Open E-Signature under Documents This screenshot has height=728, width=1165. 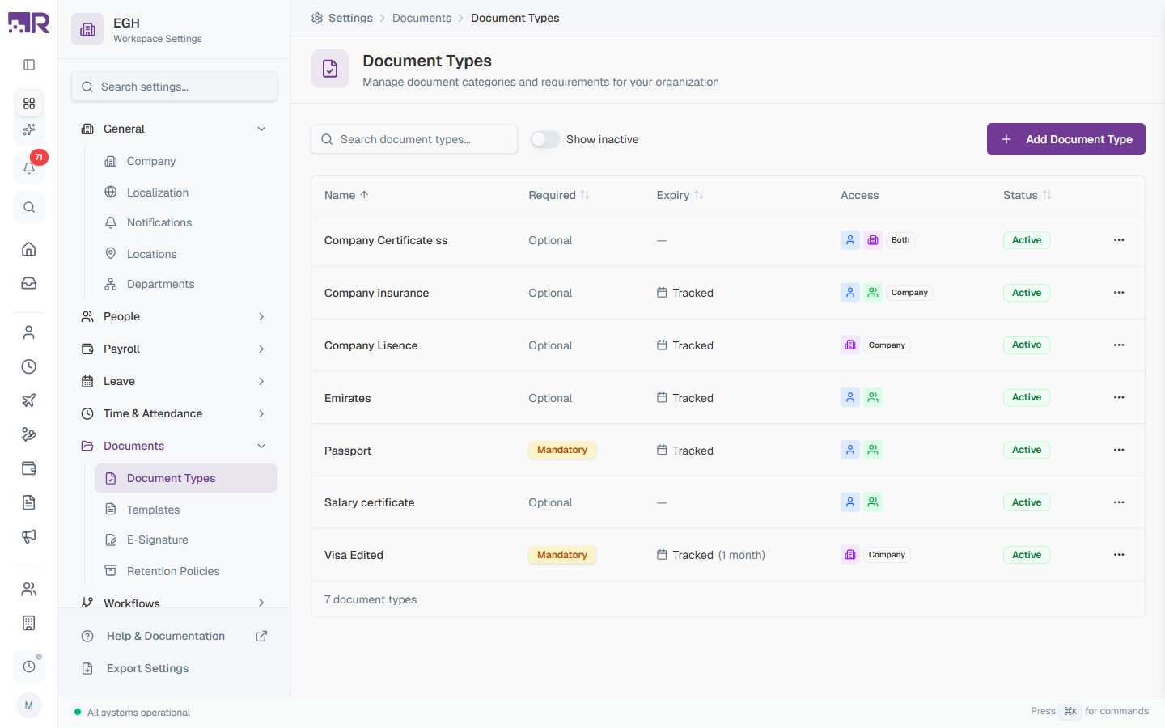click(186, 540)
